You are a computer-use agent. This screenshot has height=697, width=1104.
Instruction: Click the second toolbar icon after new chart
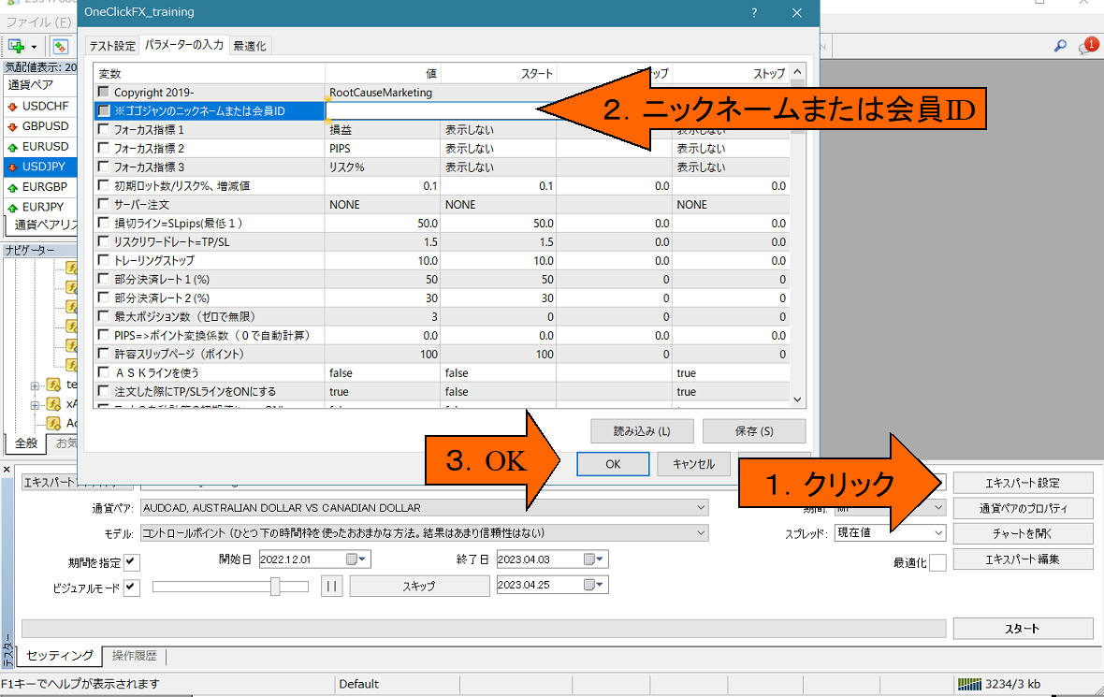click(61, 47)
